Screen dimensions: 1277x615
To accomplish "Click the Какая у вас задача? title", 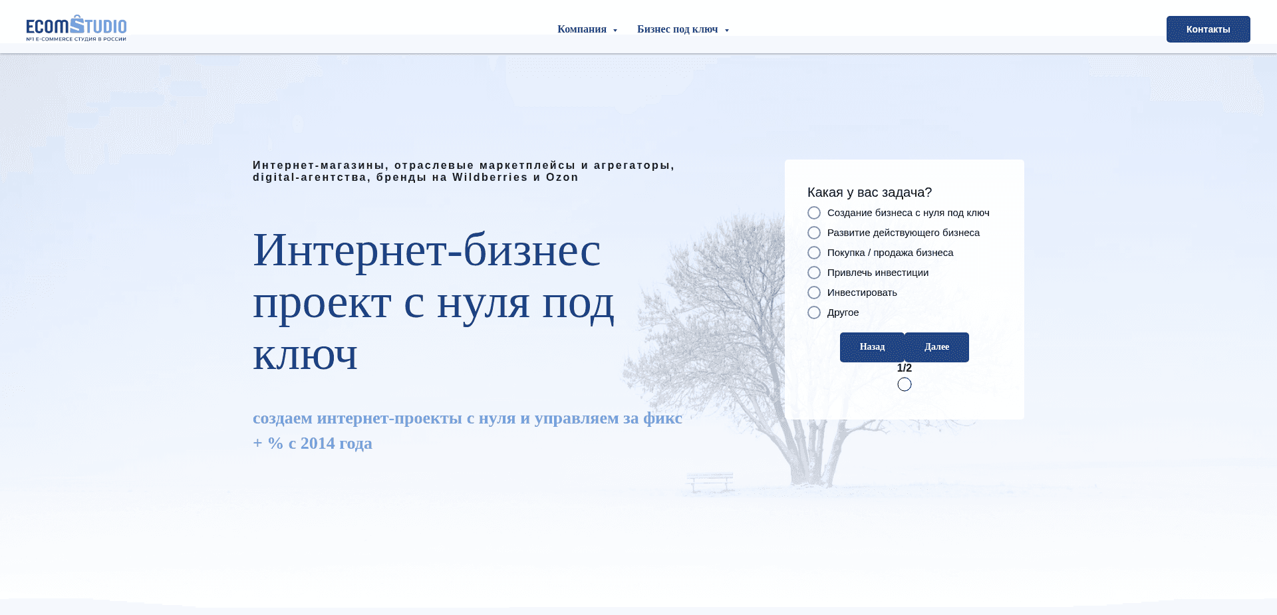I will [869, 192].
